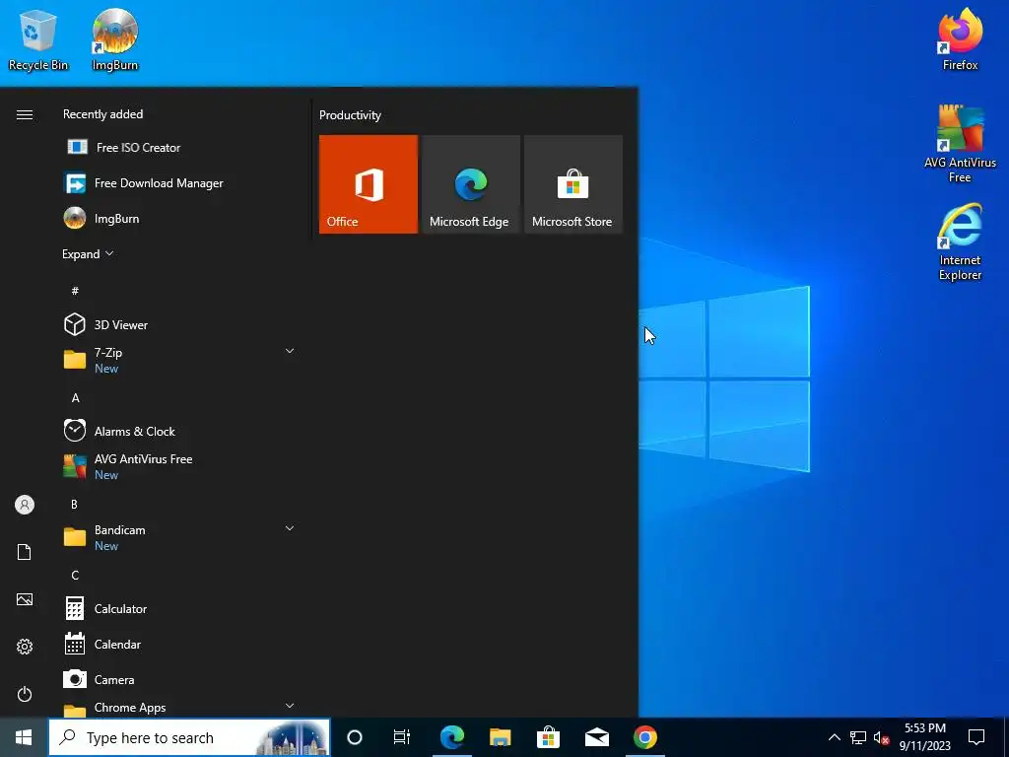Viewport: 1009px width, 757px height.
Task: Open the Documents icon in Start sidebar
Action: pos(25,552)
